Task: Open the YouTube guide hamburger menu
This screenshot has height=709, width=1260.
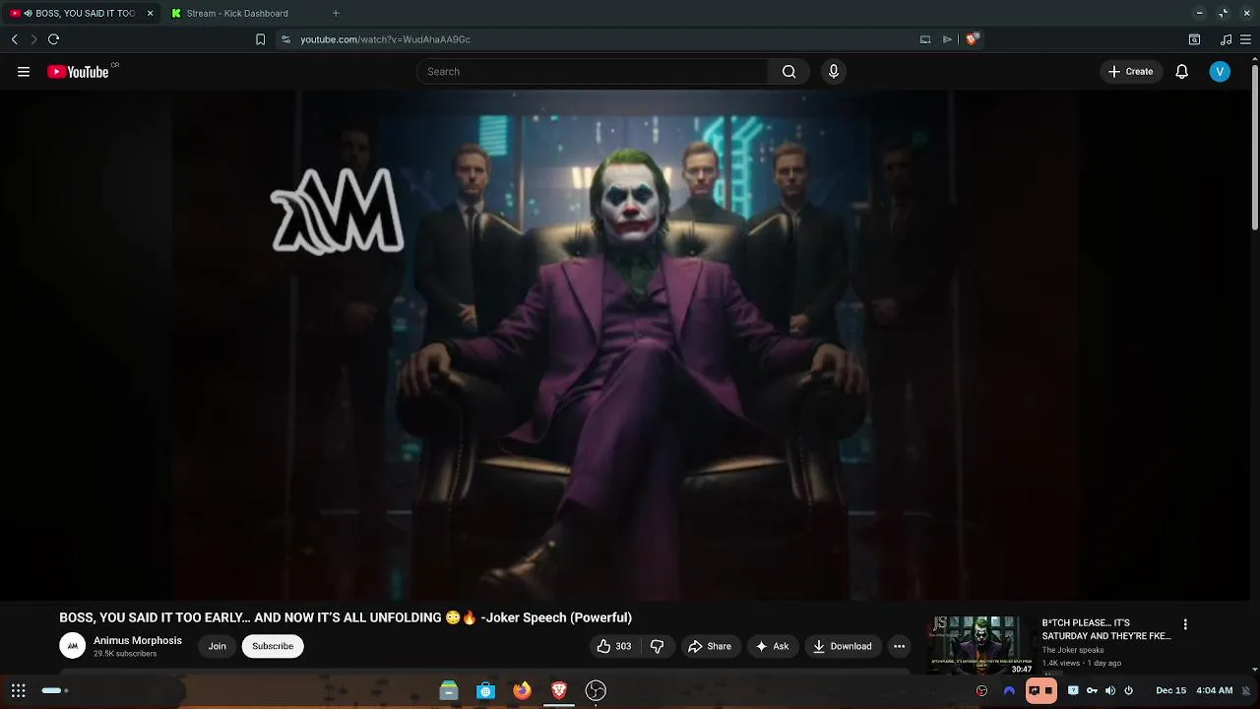Action: [x=24, y=72]
